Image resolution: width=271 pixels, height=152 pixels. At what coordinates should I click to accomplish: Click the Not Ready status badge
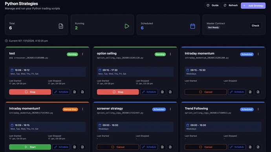click(x=213, y=27)
